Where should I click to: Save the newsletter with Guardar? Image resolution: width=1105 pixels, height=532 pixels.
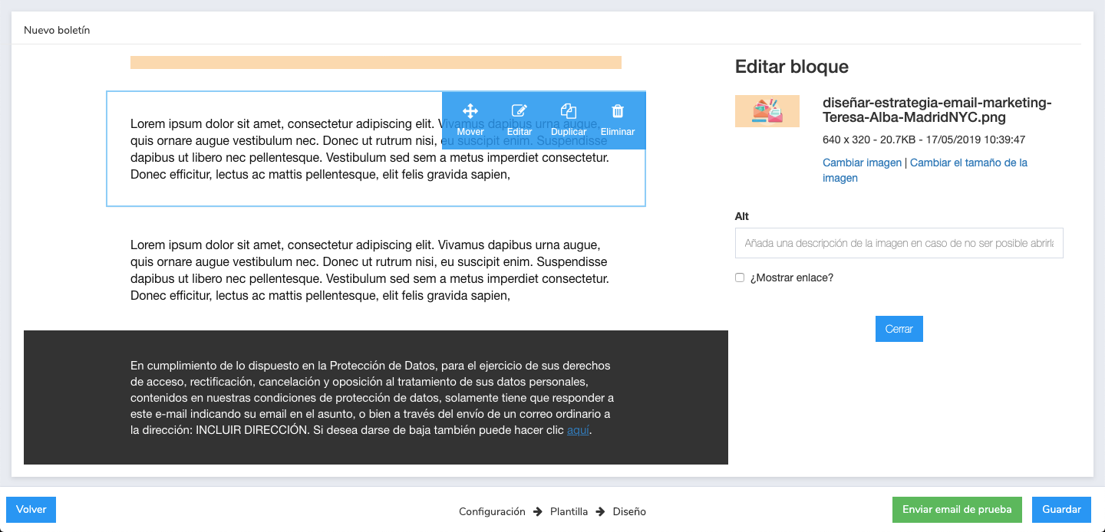1061,509
